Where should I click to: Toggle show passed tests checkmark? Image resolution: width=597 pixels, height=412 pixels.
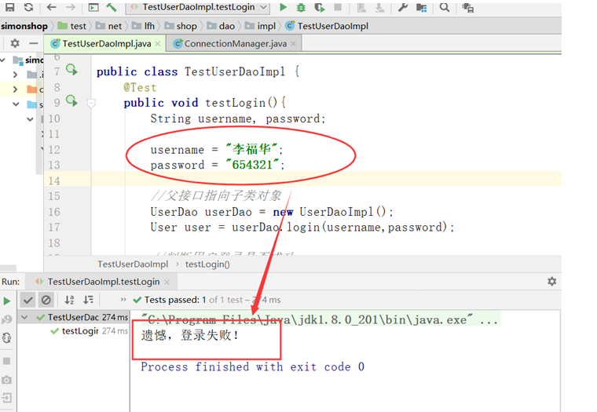point(27,300)
